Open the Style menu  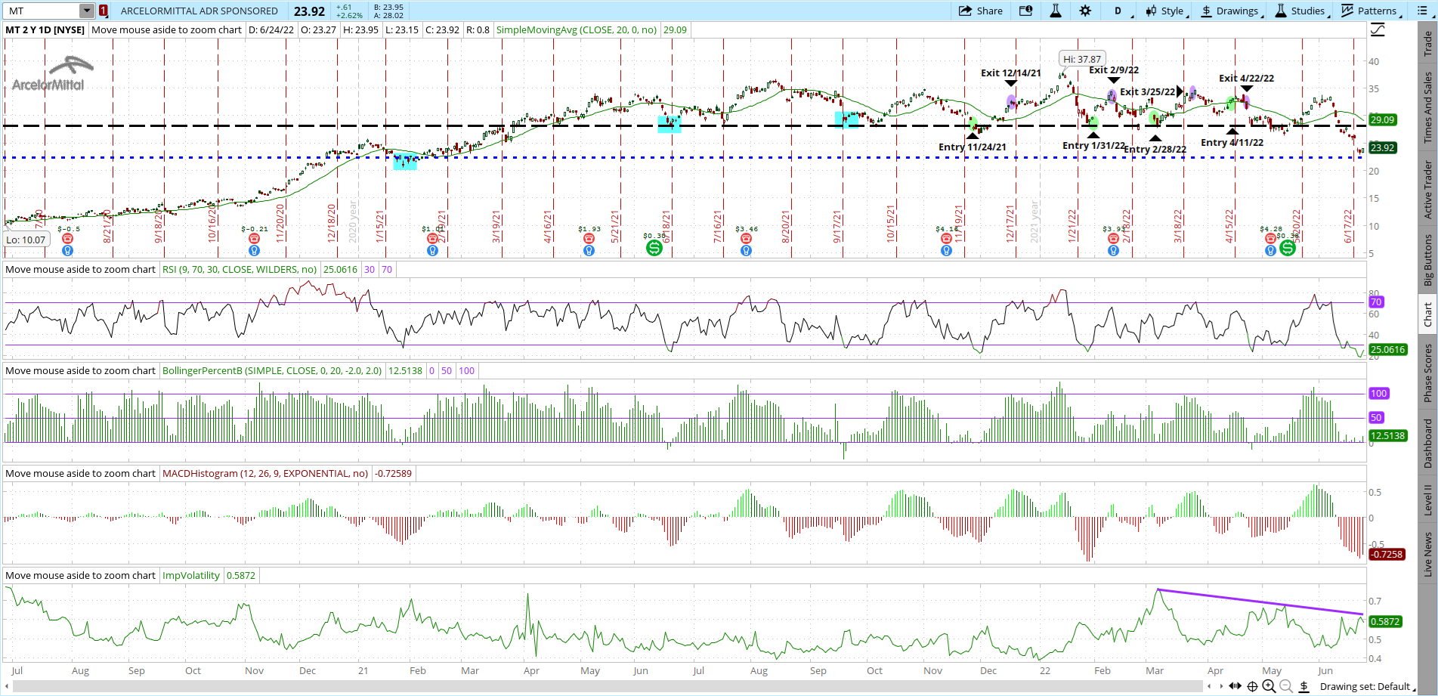tap(1166, 11)
